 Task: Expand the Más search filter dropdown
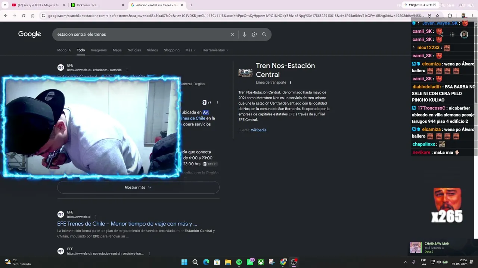190,50
